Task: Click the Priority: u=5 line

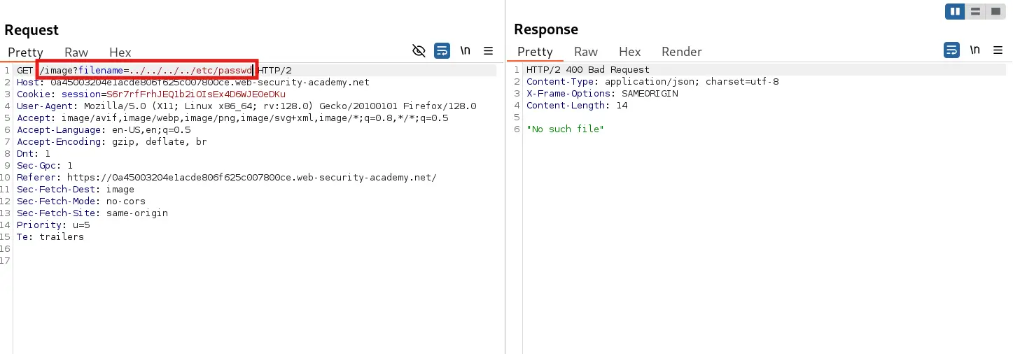Action: click(53, 225)
